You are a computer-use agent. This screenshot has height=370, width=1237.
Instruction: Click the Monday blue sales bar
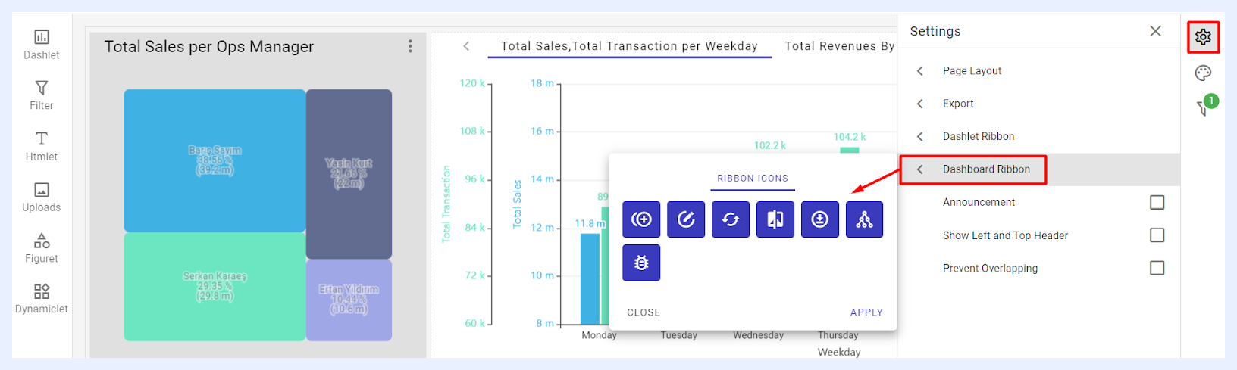point(590,278)
